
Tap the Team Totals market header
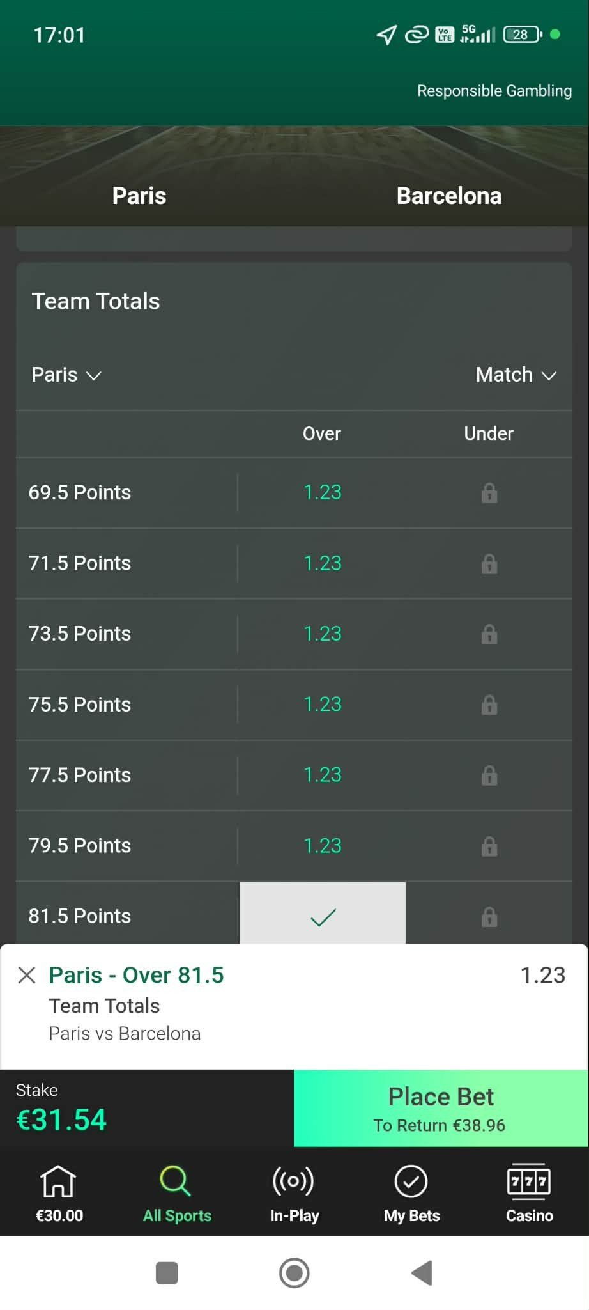[96, 301]
